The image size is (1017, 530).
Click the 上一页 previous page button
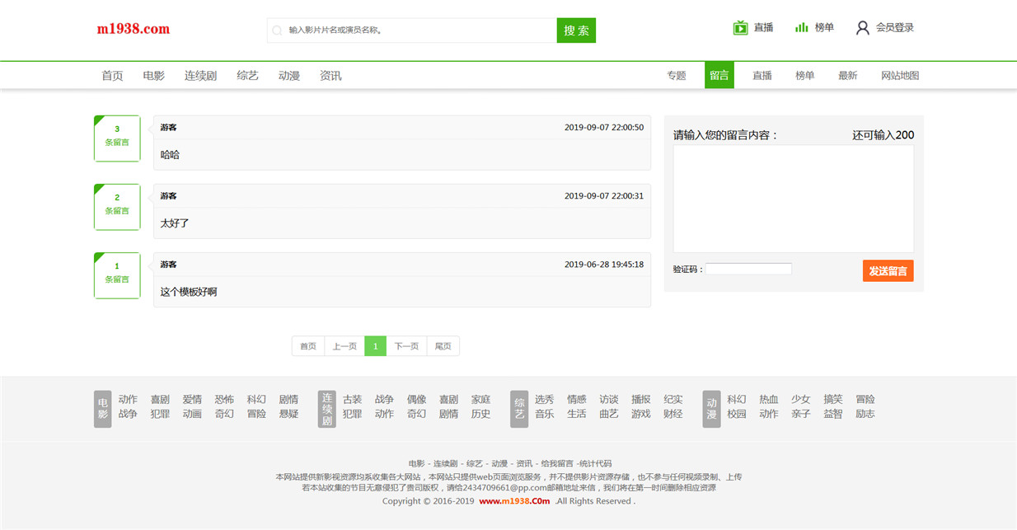click(x=344, y=346)
